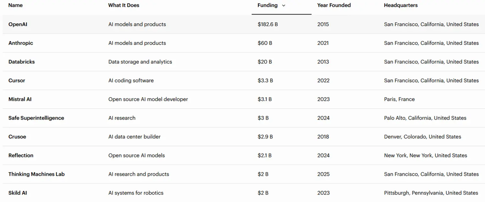
Task: Open the OpenAI company name
Action: click(x=18, y=24)
